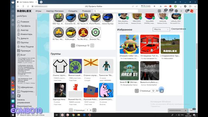208x117 pixels.
Task: Open the Рыжий Кот group
Action: 75,90
